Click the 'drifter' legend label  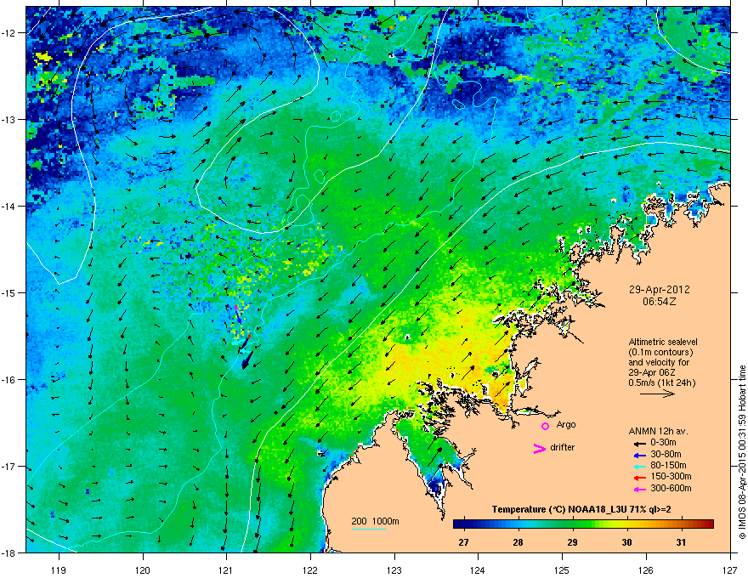pyautogui.click(x=563, y=447)
